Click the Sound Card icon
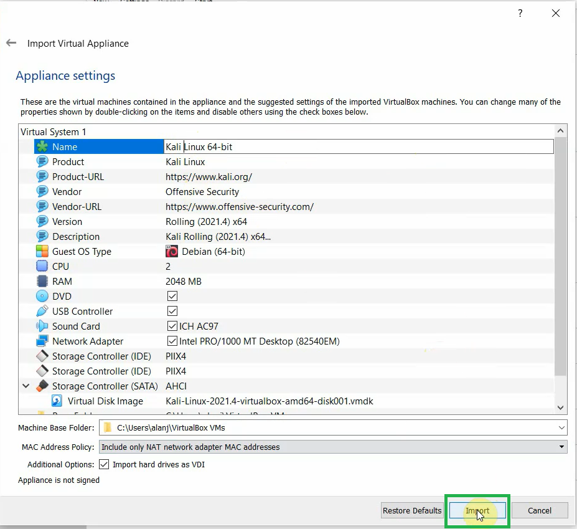Viewport: 577px width, 529px height. pyautogui.click(x=41, y=326)
